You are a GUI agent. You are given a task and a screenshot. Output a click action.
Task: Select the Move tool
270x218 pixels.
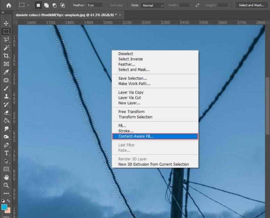[x=6, y=23]
